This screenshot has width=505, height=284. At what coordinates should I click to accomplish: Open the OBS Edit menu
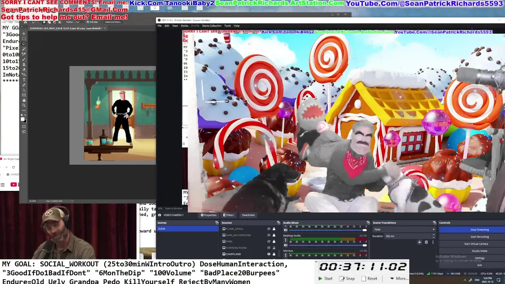pos(167,26)
